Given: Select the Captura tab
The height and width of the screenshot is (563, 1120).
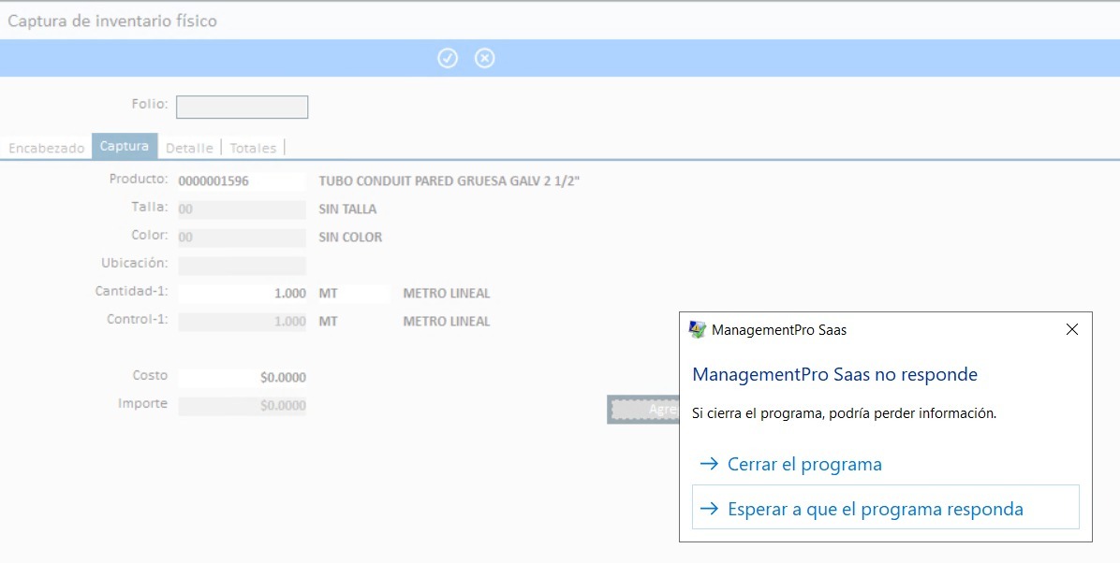Looking at the screenshot, I should 125,147.
